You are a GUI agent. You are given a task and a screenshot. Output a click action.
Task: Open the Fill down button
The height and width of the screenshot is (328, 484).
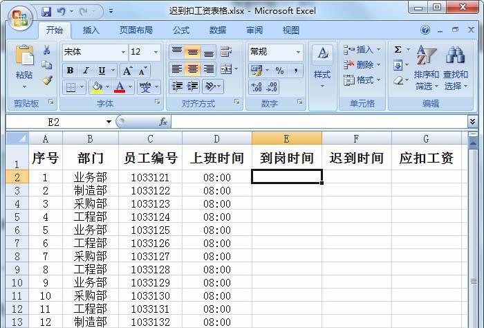(398, 65)
